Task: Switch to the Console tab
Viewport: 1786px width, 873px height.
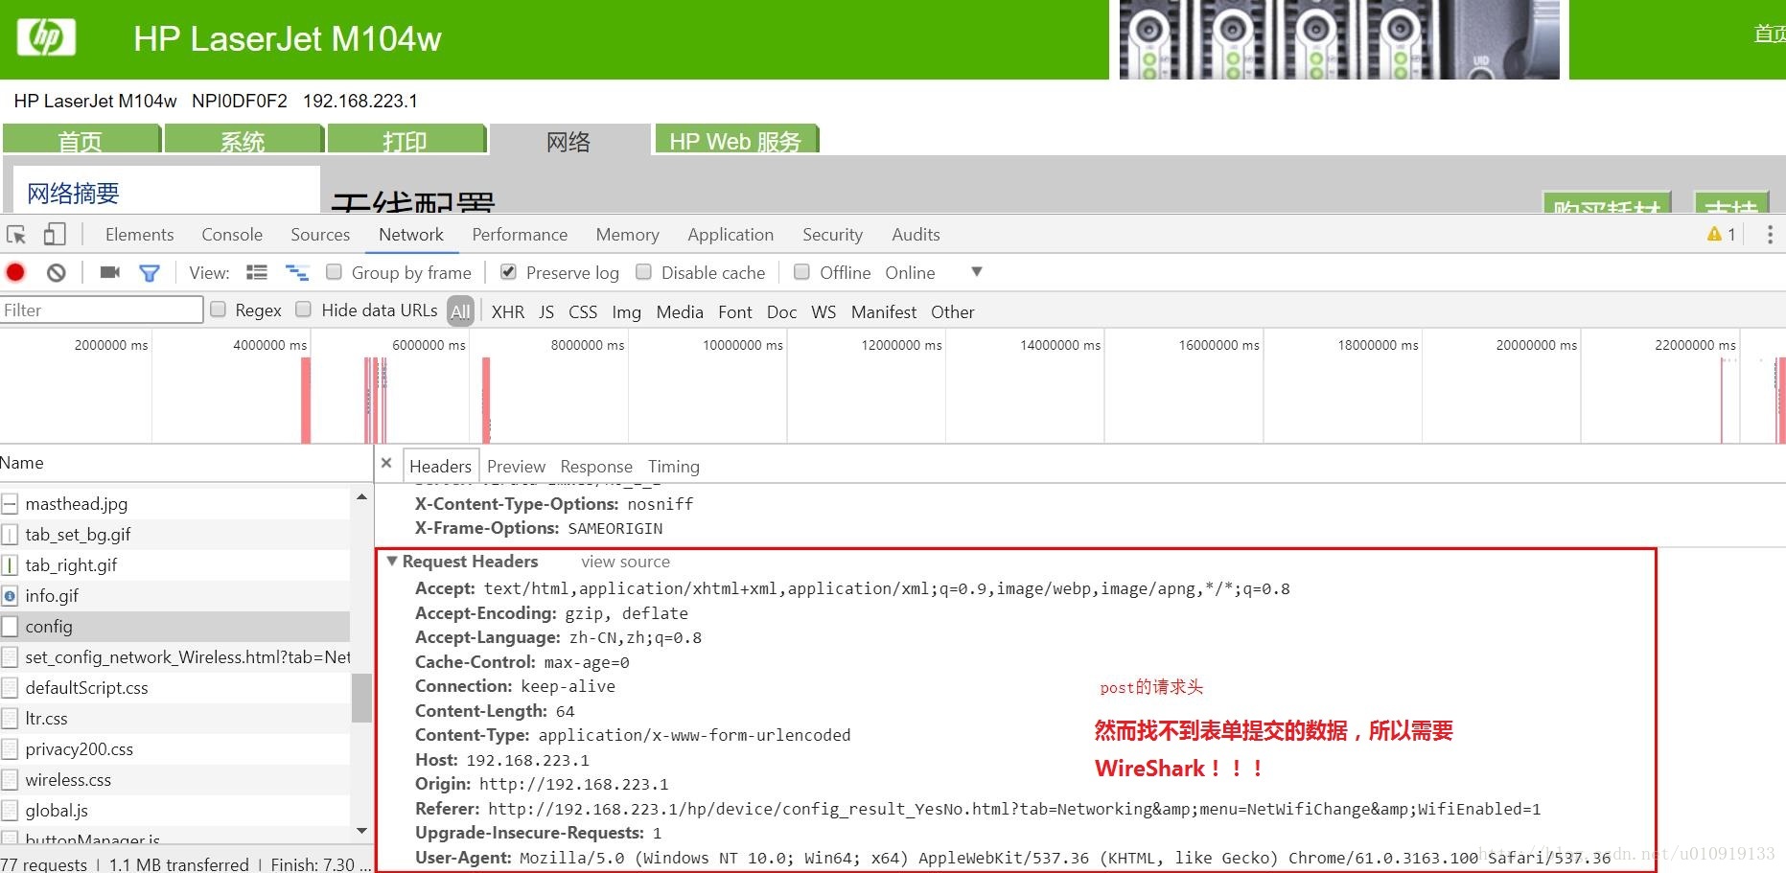Action: [232, 235]
